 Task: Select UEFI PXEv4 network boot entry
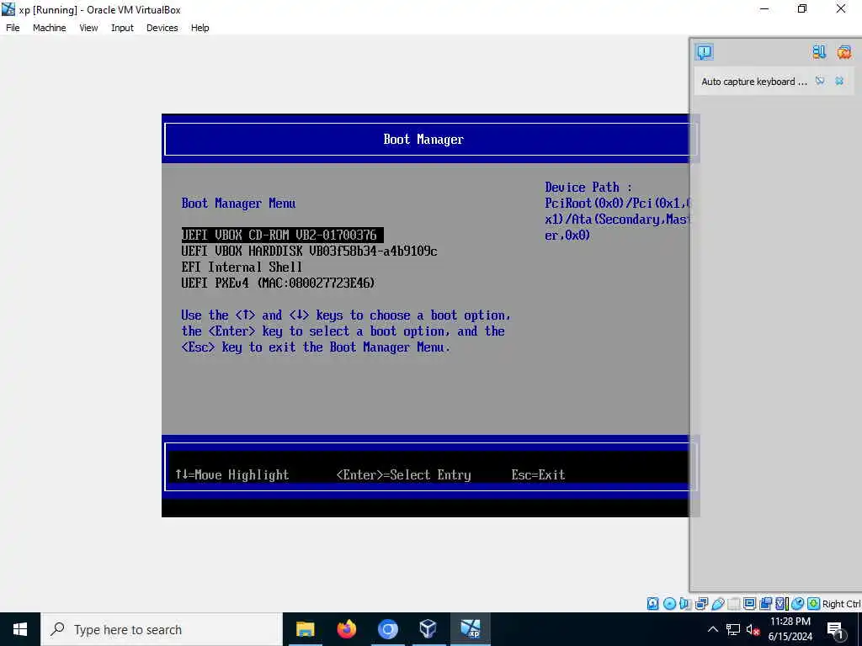click(x=278, y=283)
